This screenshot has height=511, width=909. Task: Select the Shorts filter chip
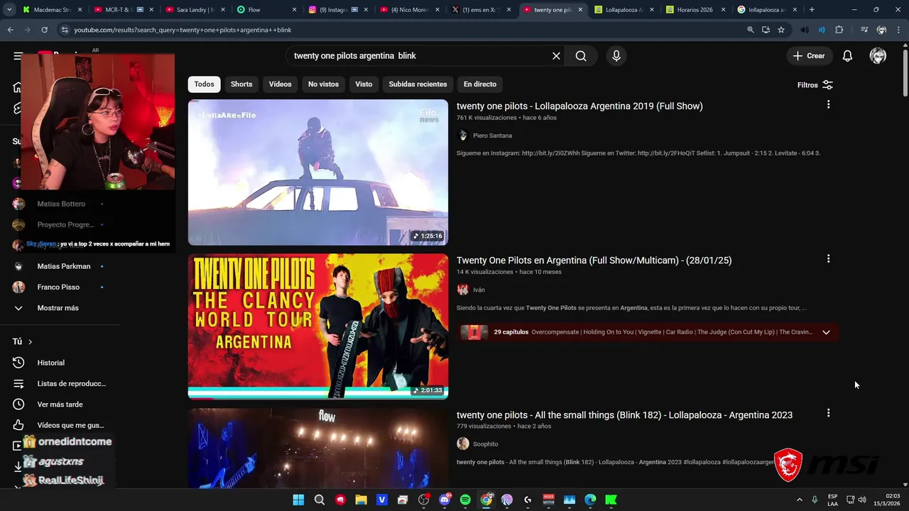click(x=241, y=84)
